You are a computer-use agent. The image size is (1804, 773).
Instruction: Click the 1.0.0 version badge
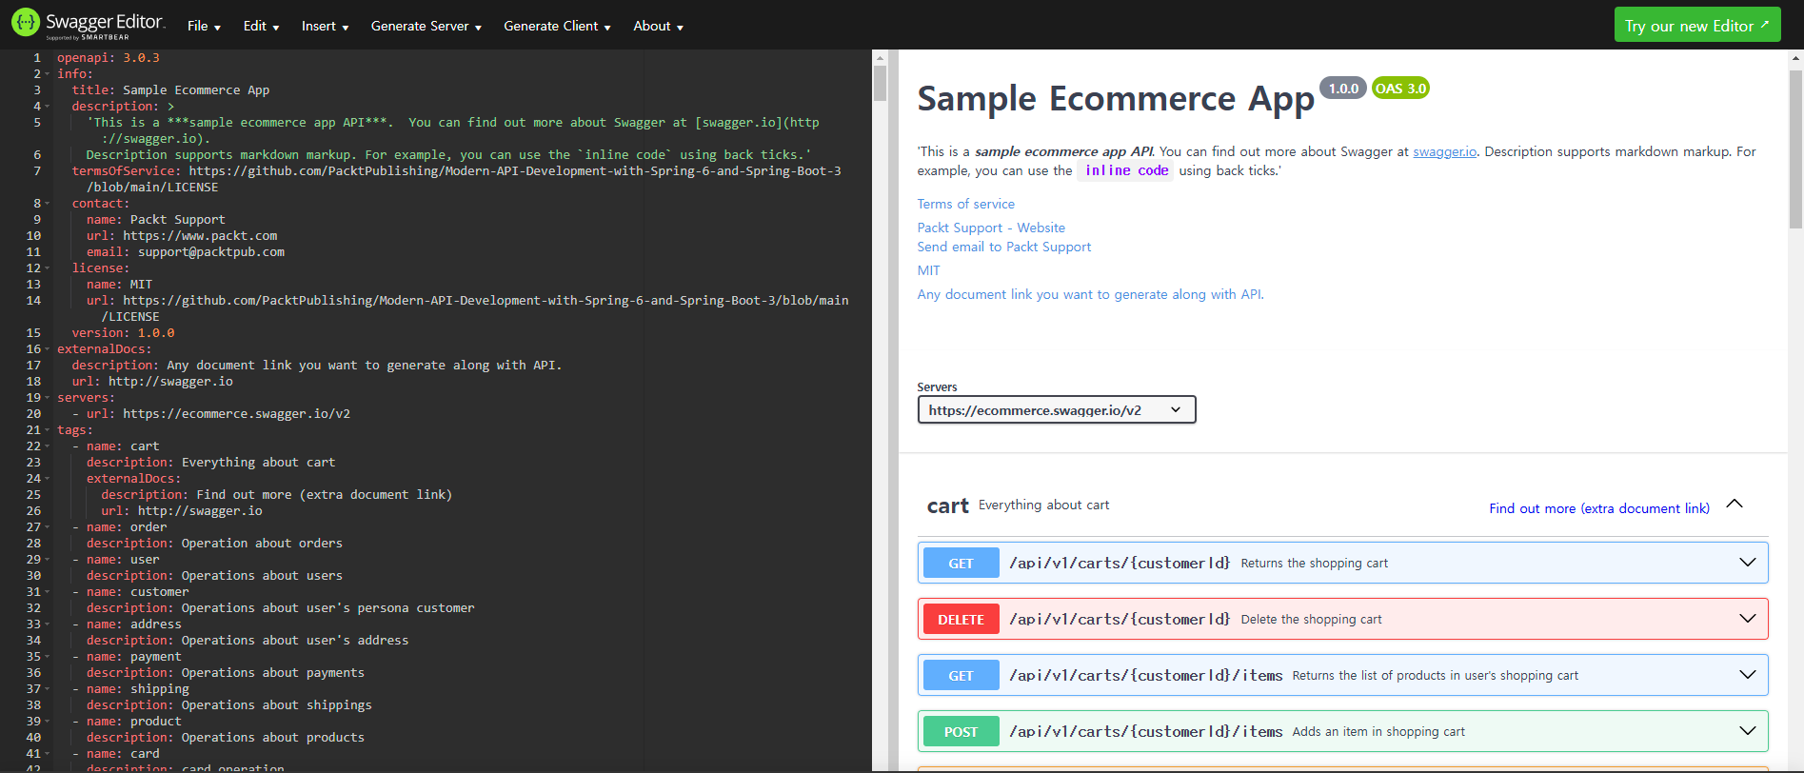pyautogui.click(x=1343, y=89)
